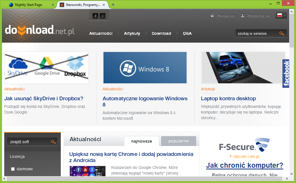Click the SkyDrive Google Drive Dropbox thumbnail

[47, 67]
